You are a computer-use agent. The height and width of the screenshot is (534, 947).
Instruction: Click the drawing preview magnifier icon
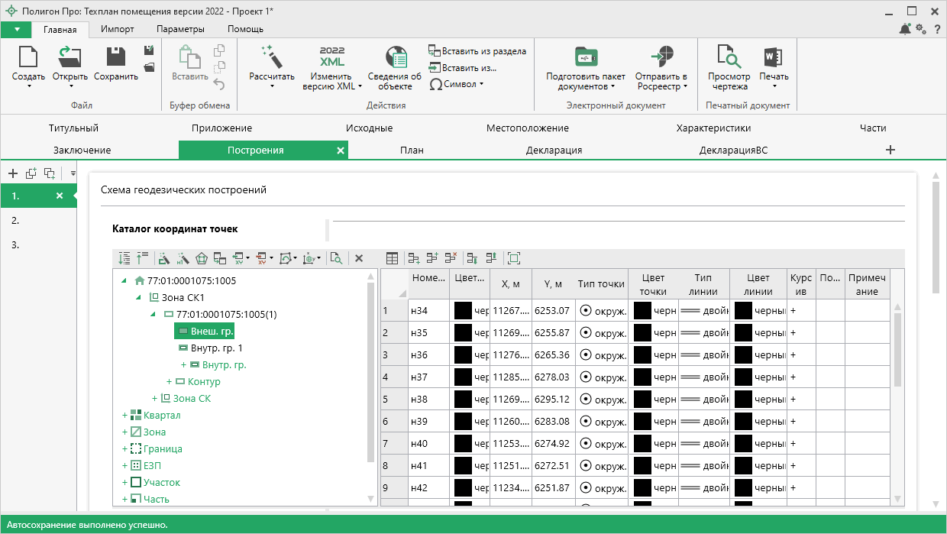point(729,57)
